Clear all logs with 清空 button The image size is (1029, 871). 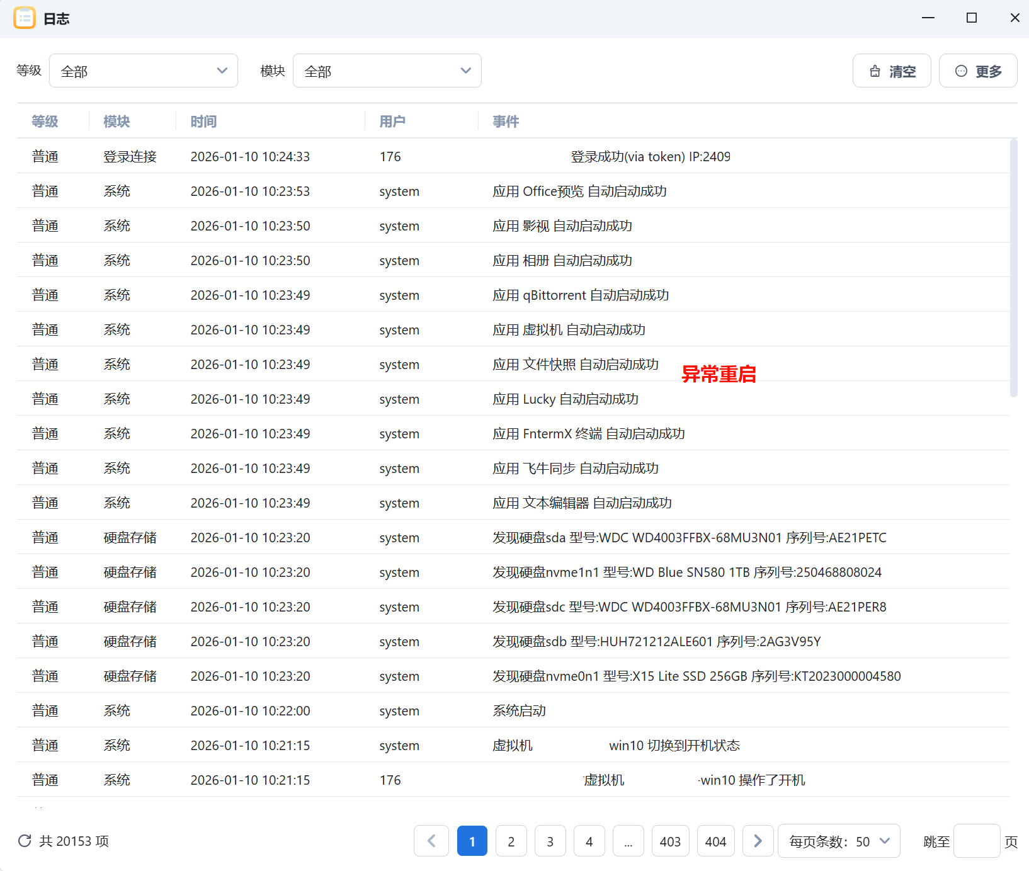(x=892, y=71)
